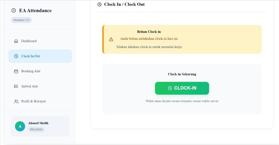Click the Premium v2.0 badge
279x145 pixels.
[x=21, y=20]
